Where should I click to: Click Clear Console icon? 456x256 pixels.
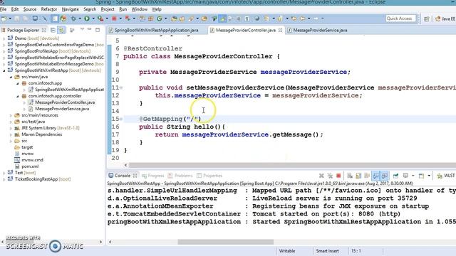[x=350, y=176]
